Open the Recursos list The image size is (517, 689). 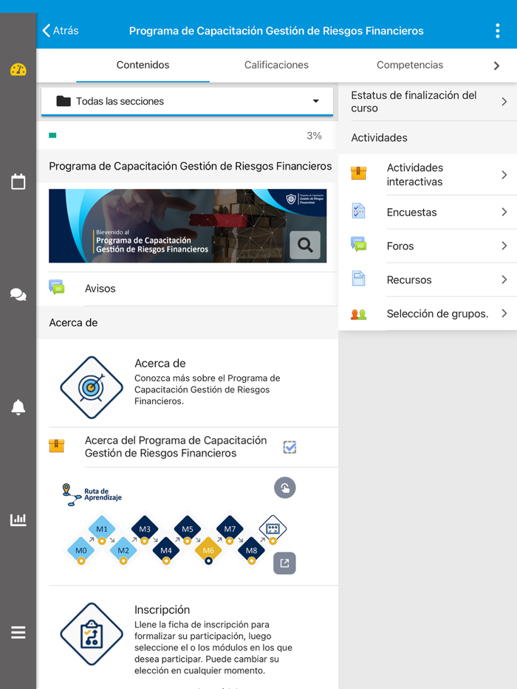point(428,280)
